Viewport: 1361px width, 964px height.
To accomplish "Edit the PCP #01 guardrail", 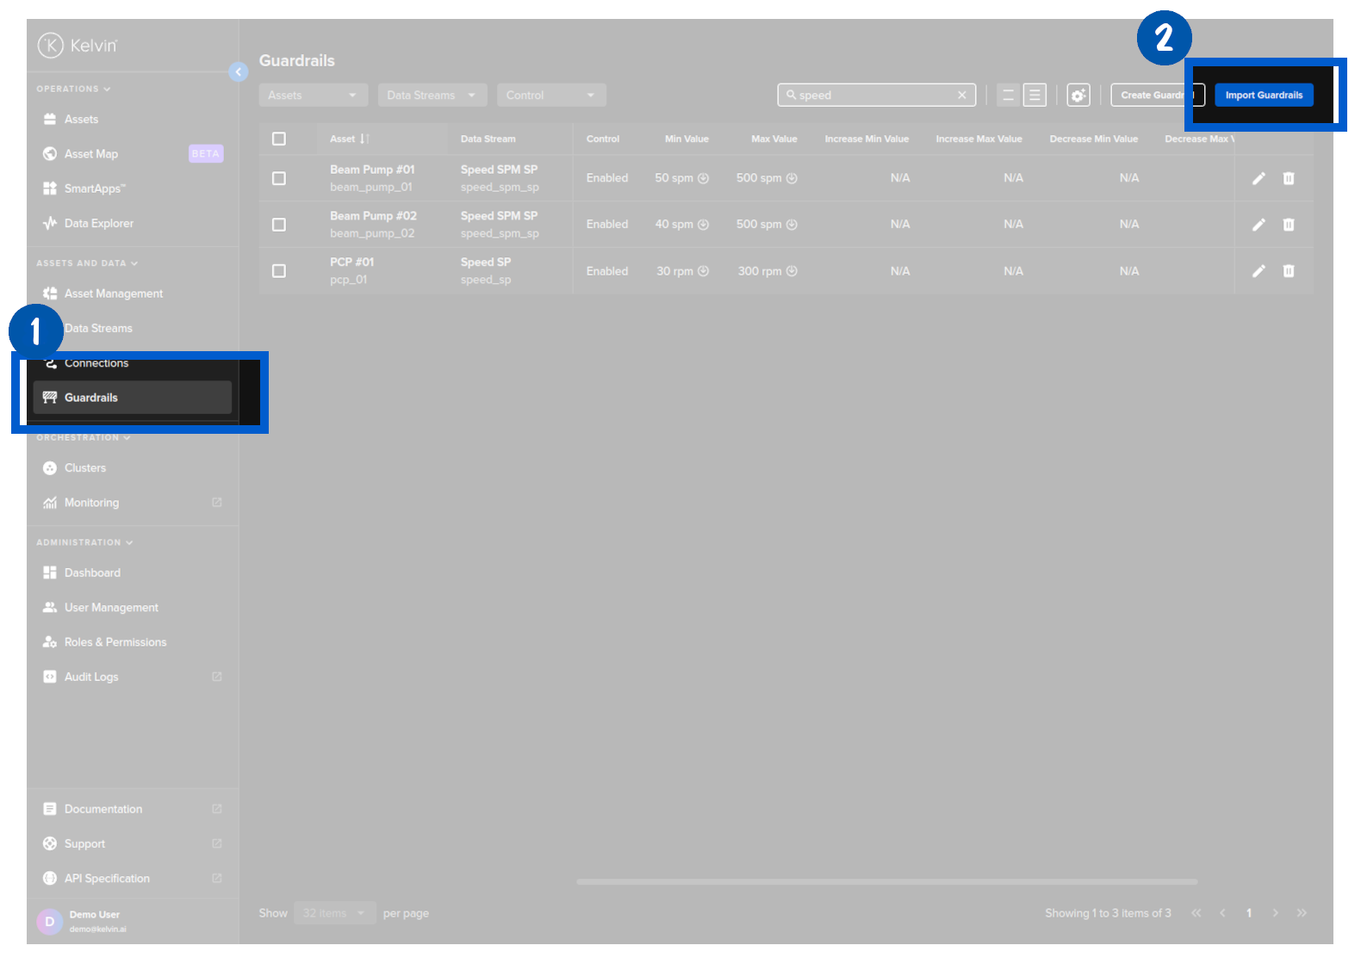I will coord(1258,271).
